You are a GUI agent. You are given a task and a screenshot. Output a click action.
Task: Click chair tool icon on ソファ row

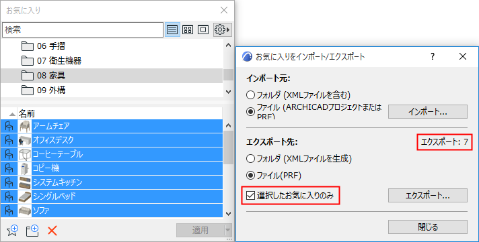click(x=9, y=210)
